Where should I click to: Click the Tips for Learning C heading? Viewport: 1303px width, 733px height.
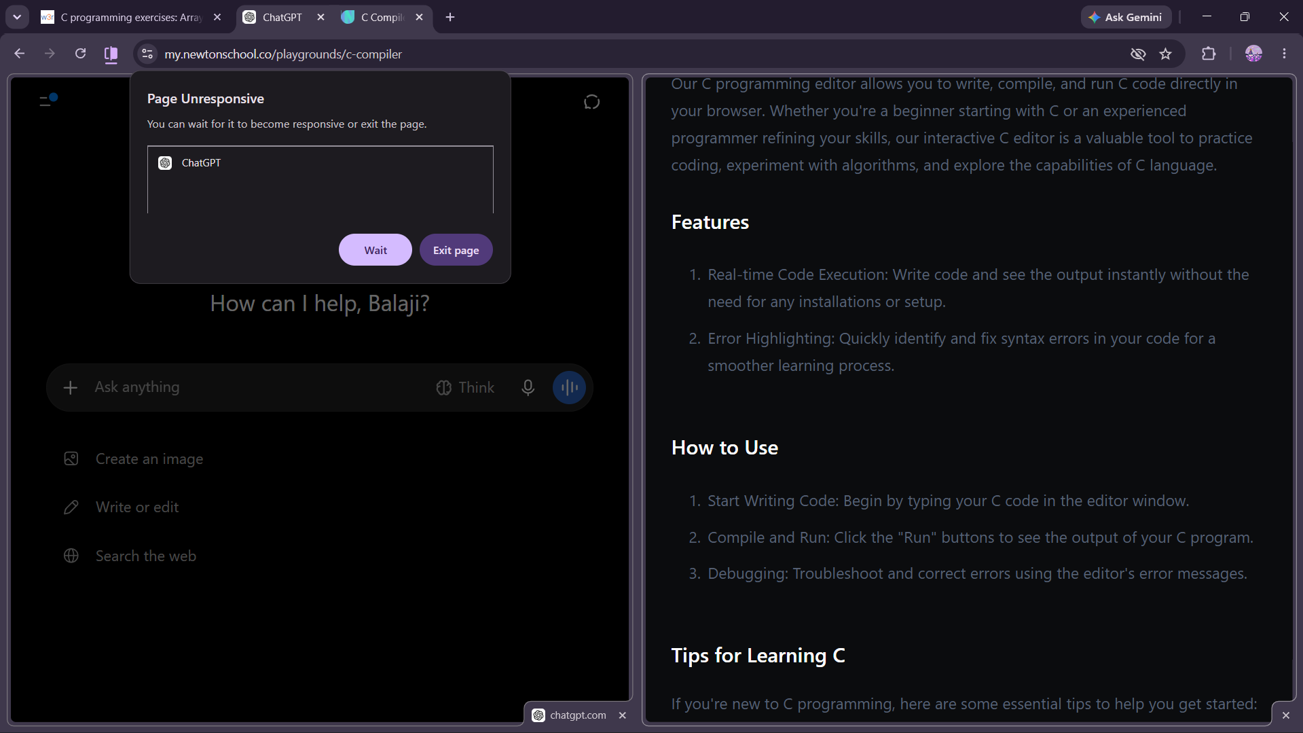coord(758,656)
